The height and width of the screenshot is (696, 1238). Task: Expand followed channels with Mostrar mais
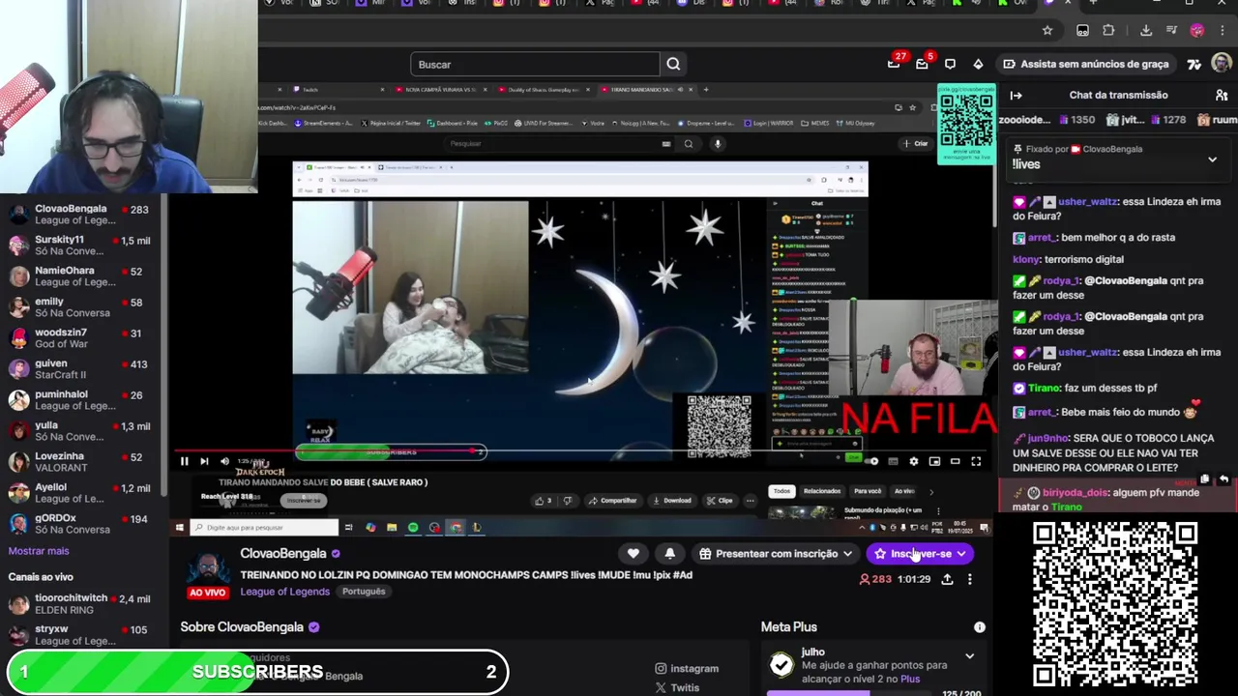pos(39,551)
